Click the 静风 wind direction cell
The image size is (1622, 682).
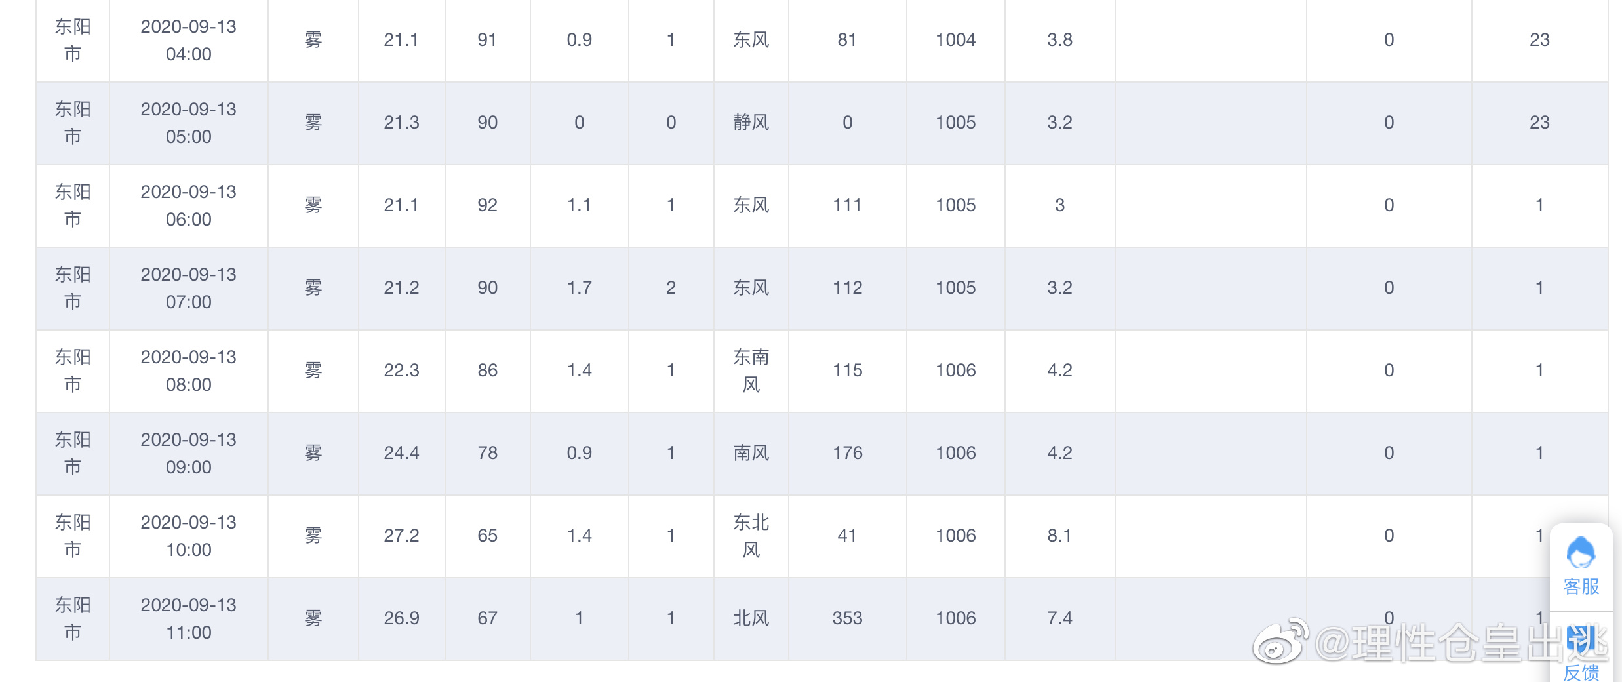tap(751, 123)
